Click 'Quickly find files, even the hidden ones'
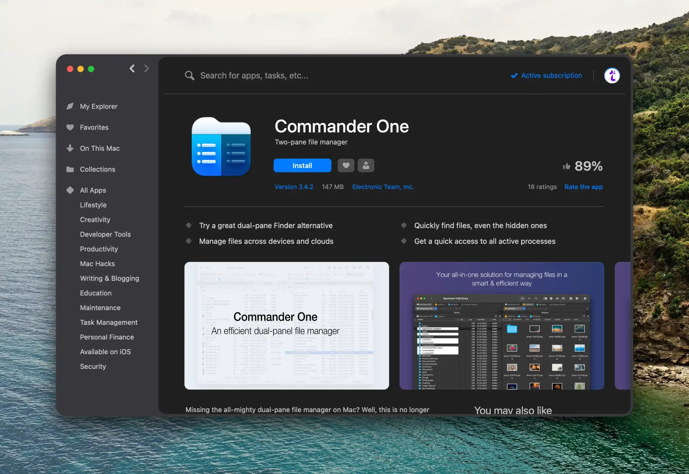 click(480, 225)
